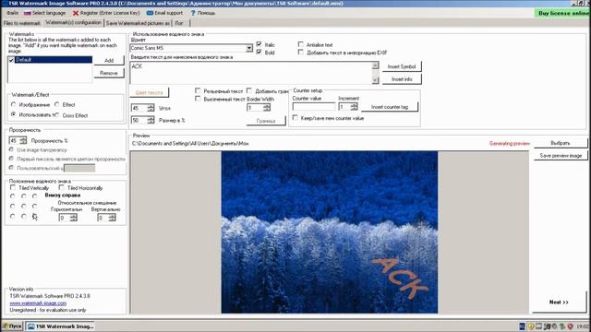Click Save preview image button
The image size is (591, 332).
pos(561,156)
